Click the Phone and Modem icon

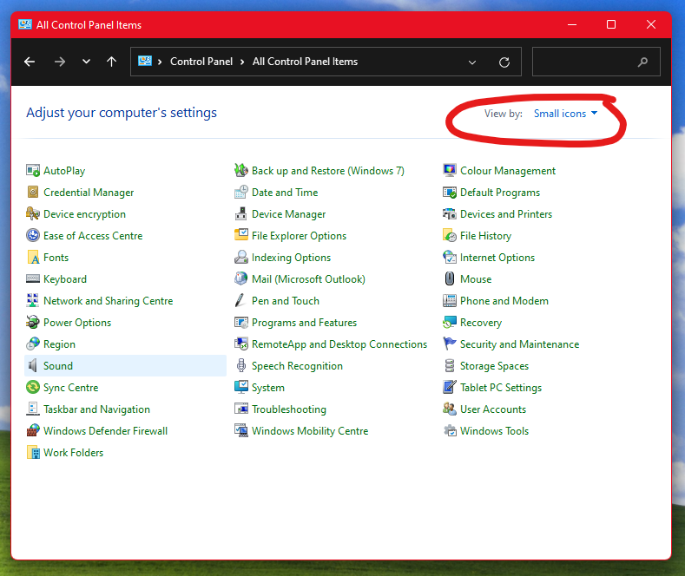[450, 301]
